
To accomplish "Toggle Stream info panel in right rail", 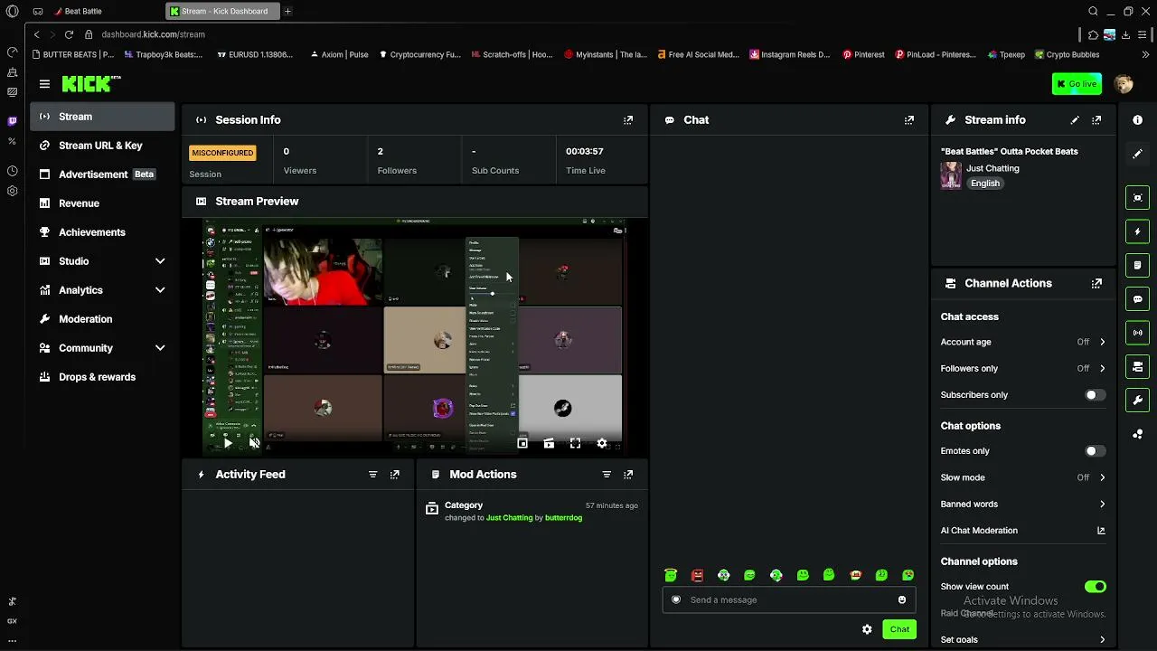I will tap(1137, 401).
